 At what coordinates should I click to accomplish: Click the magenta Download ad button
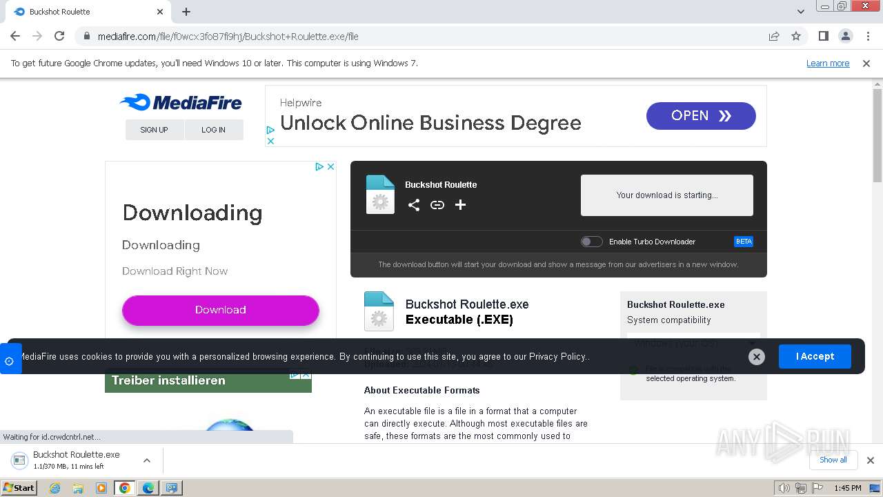click(221, 310)
